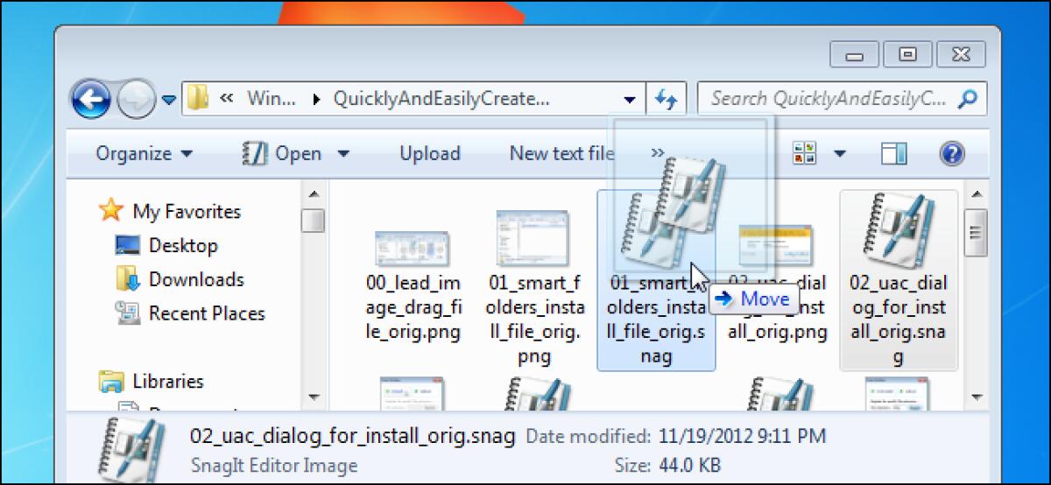Close the Explorer window
This screenshot has width=1051, height=485.
pos(962,55)
